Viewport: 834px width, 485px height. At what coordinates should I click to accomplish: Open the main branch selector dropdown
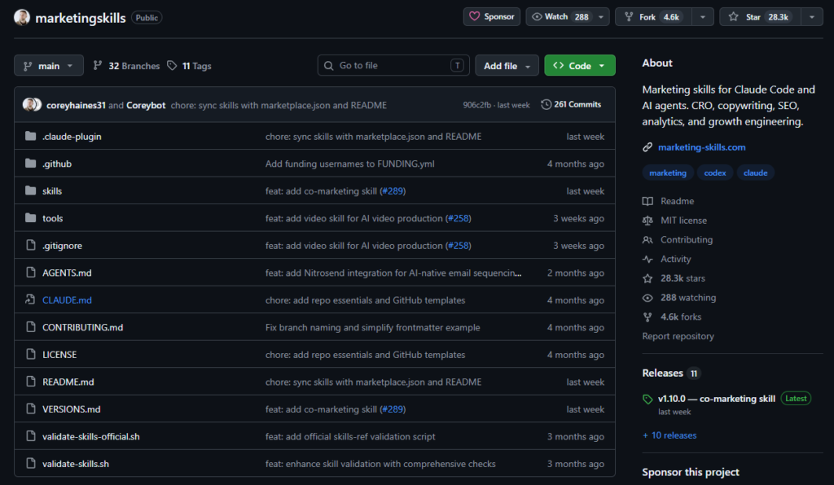point(49,65)
